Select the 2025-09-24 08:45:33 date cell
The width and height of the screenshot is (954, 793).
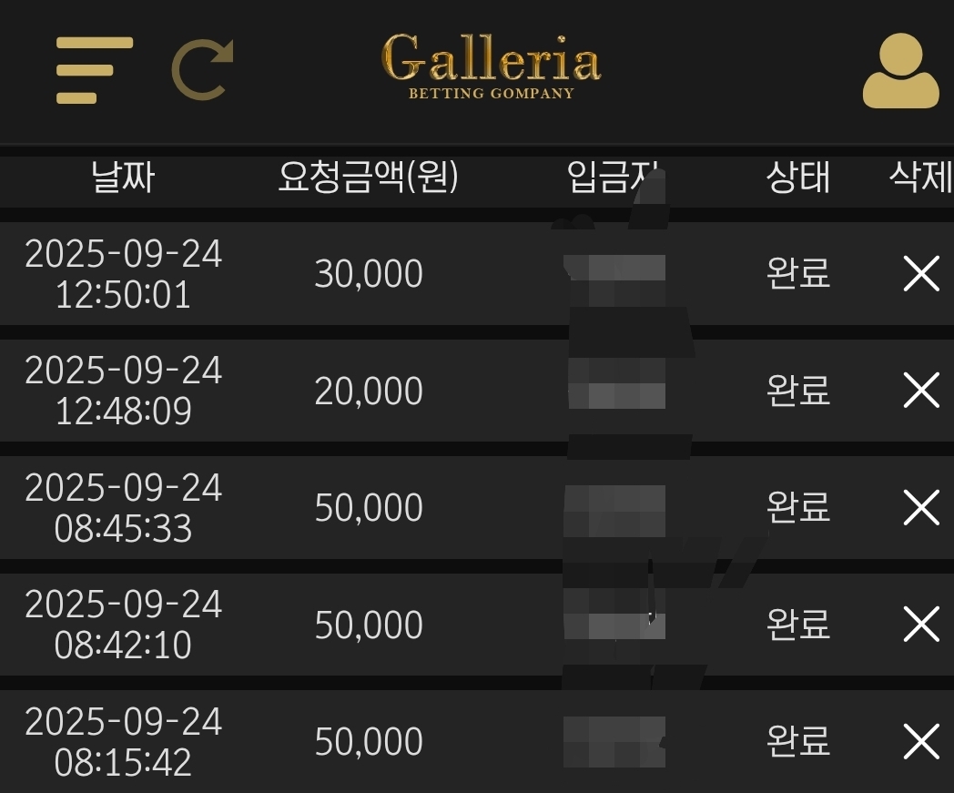[x=123, y=507]
